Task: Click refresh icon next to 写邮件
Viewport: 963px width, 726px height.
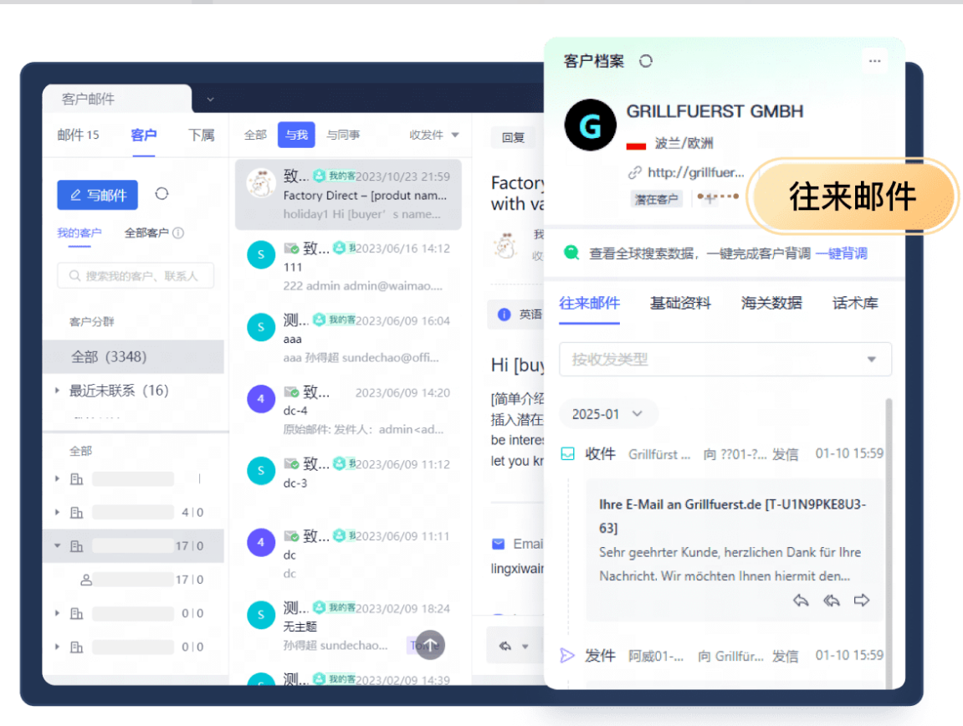Action: (x=161, y=194)
